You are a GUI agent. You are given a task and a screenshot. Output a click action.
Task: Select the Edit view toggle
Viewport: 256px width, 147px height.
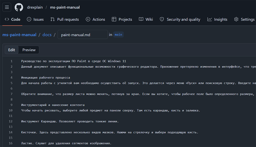(x=12, y=50)
